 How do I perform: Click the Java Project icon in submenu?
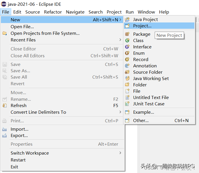127,20
